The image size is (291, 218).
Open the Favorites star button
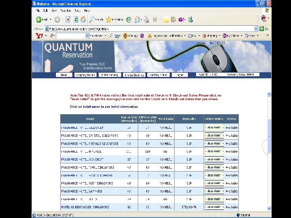114,19
